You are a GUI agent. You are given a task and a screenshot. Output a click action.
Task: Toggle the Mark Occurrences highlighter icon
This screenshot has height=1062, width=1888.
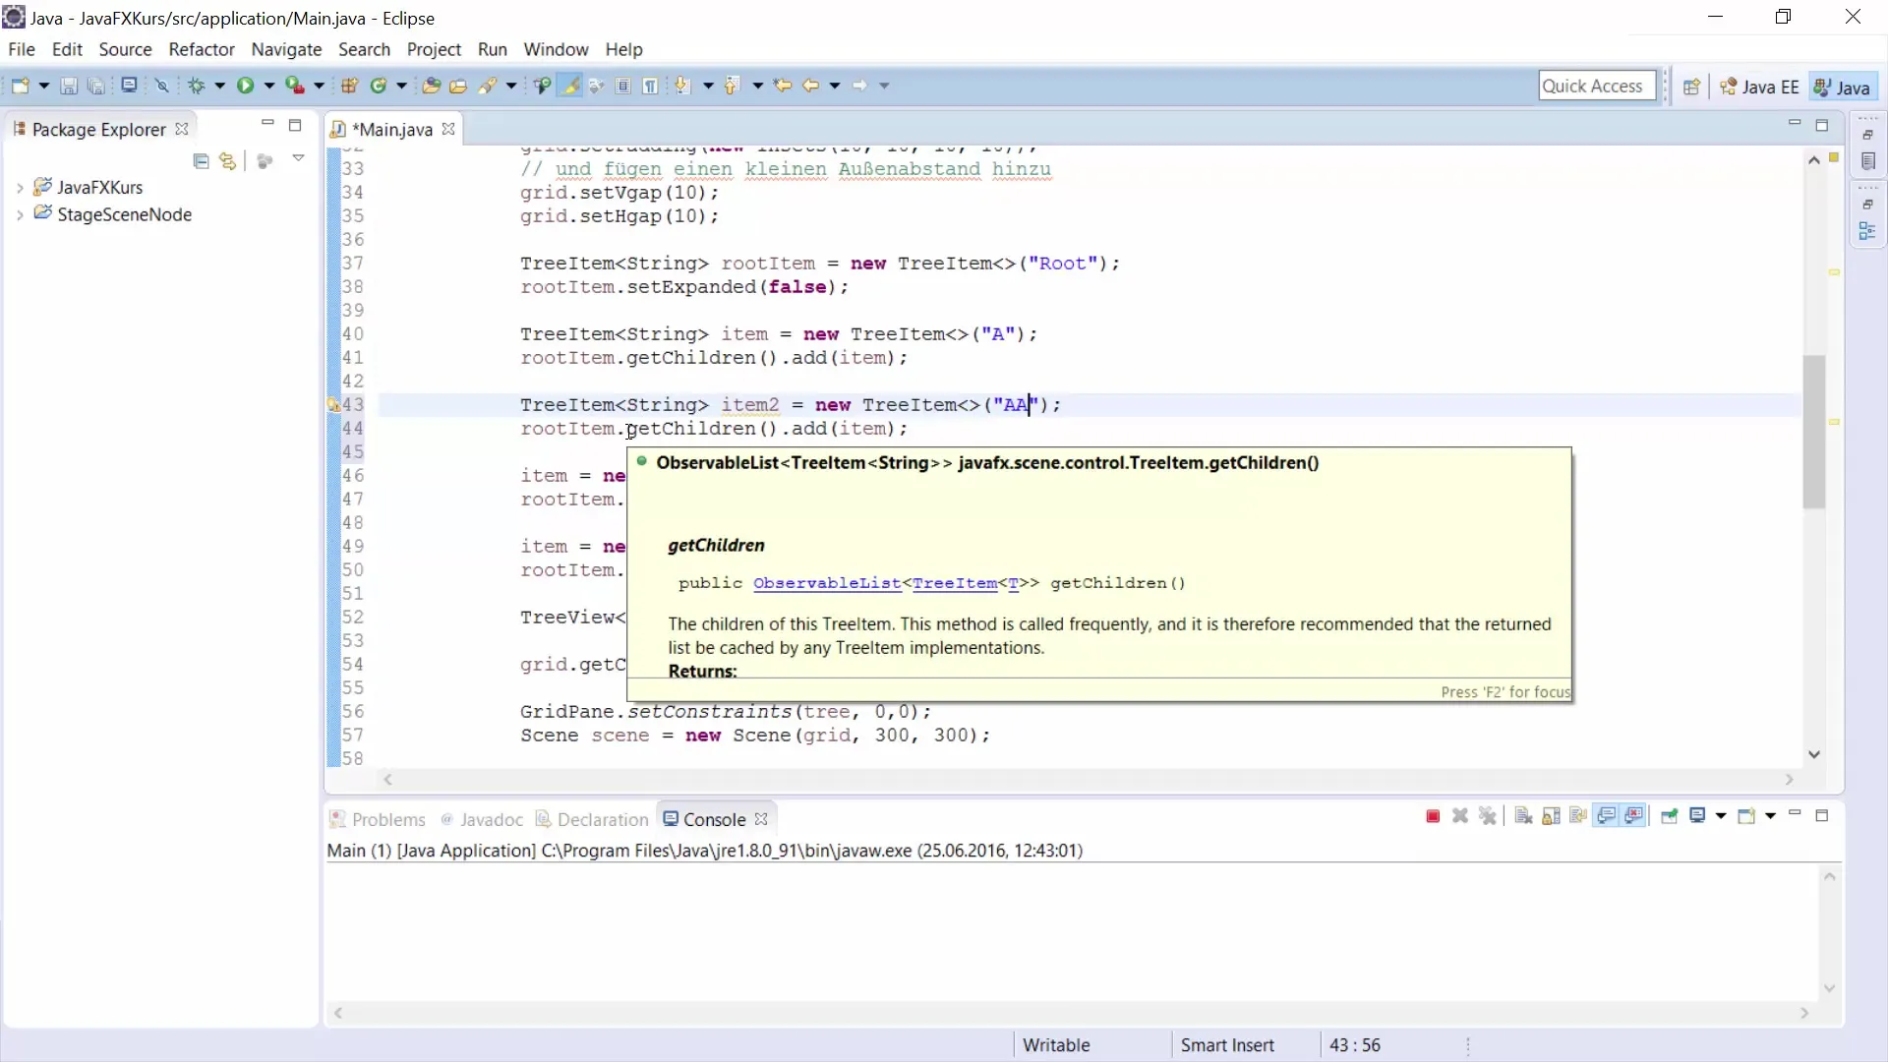pyautogui.click(x=569, y=87)
